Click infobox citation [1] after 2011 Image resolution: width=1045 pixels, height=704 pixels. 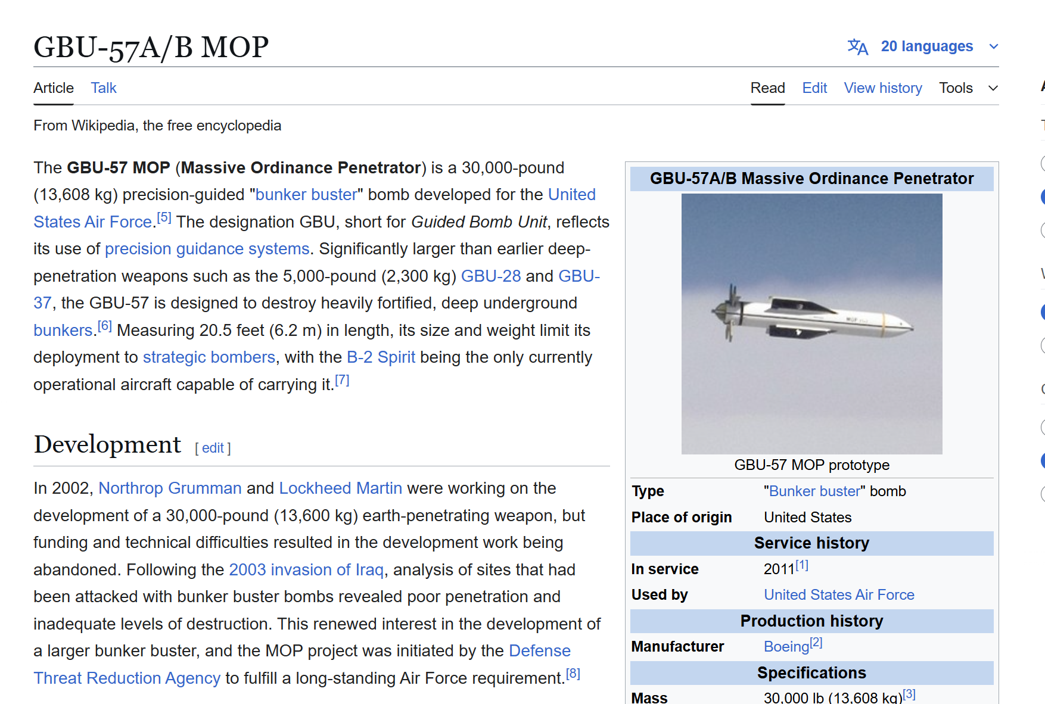click(x=802, y=565)
